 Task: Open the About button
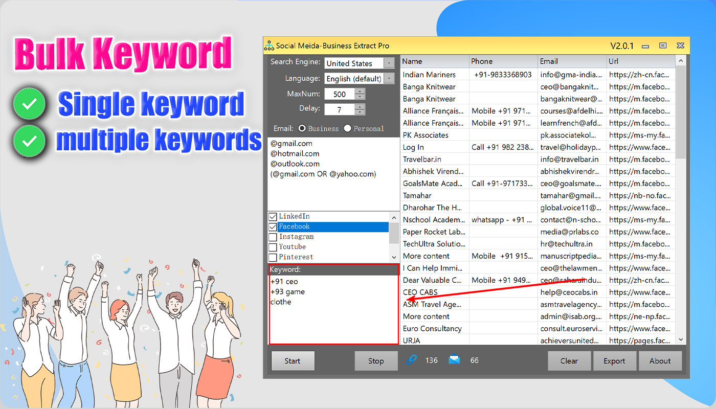coord(660,361)
